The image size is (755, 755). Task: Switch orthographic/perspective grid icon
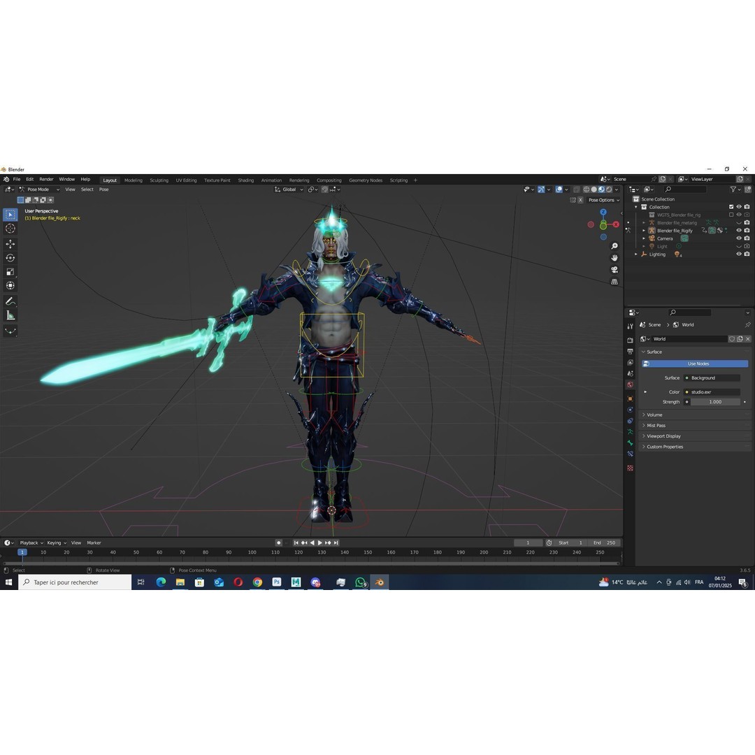(614, 282)
